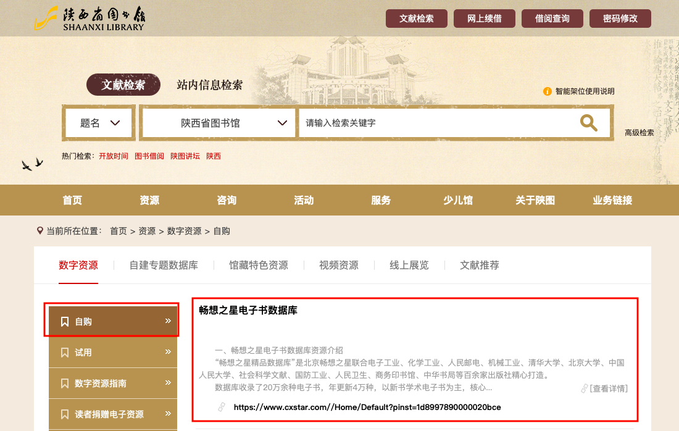Click the 陕西 hot search link
The image size is (679, 431).
click(214, 156)
